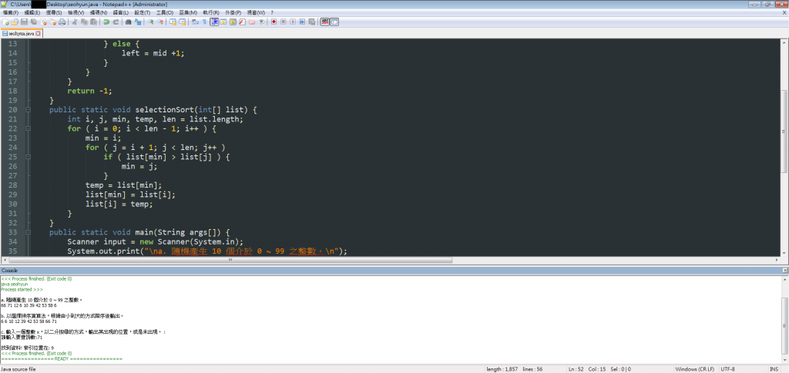This screenshot has width=789, height=373.
Task: Open Find with the binoculars icon
Action: coord(129,22)
